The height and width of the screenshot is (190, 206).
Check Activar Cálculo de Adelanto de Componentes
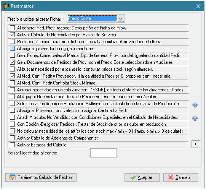pyautogui.click(x=12, y=138)
